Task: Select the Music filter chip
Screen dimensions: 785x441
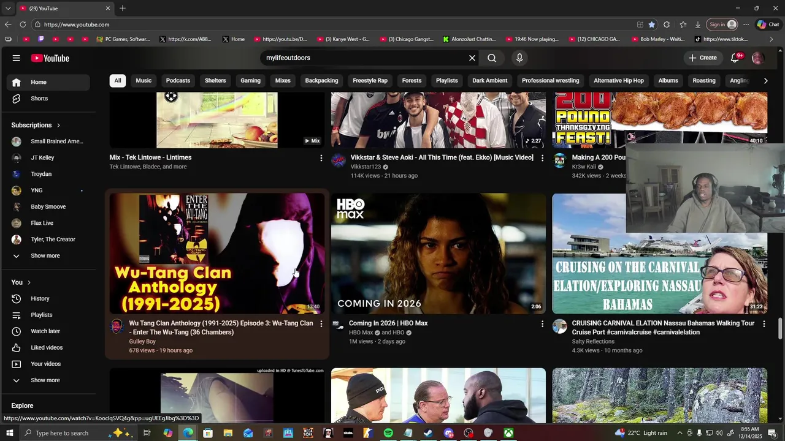Action: [144, 81]
